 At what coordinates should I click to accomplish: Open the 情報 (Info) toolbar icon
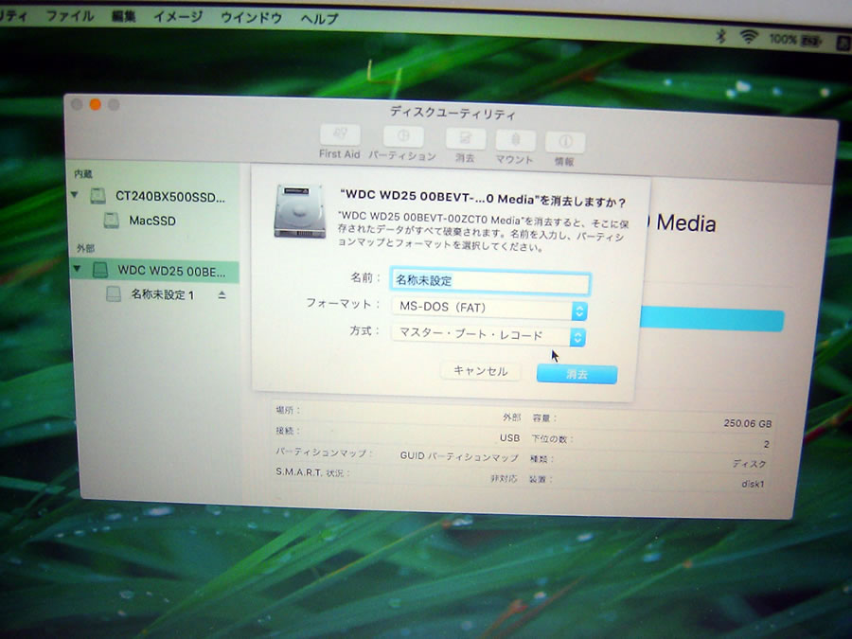[565, 142]
